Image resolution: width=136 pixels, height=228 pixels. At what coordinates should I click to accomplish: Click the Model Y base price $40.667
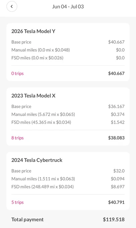pyautogui.click(x=116, y=42)
